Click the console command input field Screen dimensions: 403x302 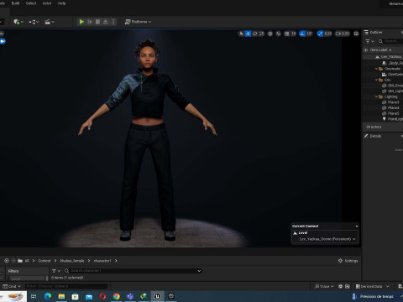[66, 286]
